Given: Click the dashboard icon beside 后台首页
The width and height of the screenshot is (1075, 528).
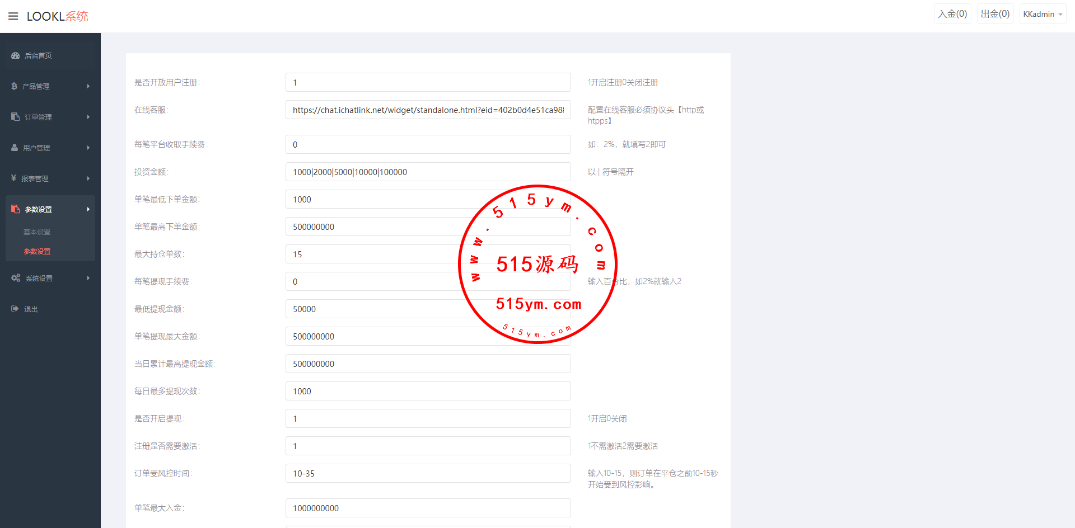Looking at the screenshot, I should (16, 55).
